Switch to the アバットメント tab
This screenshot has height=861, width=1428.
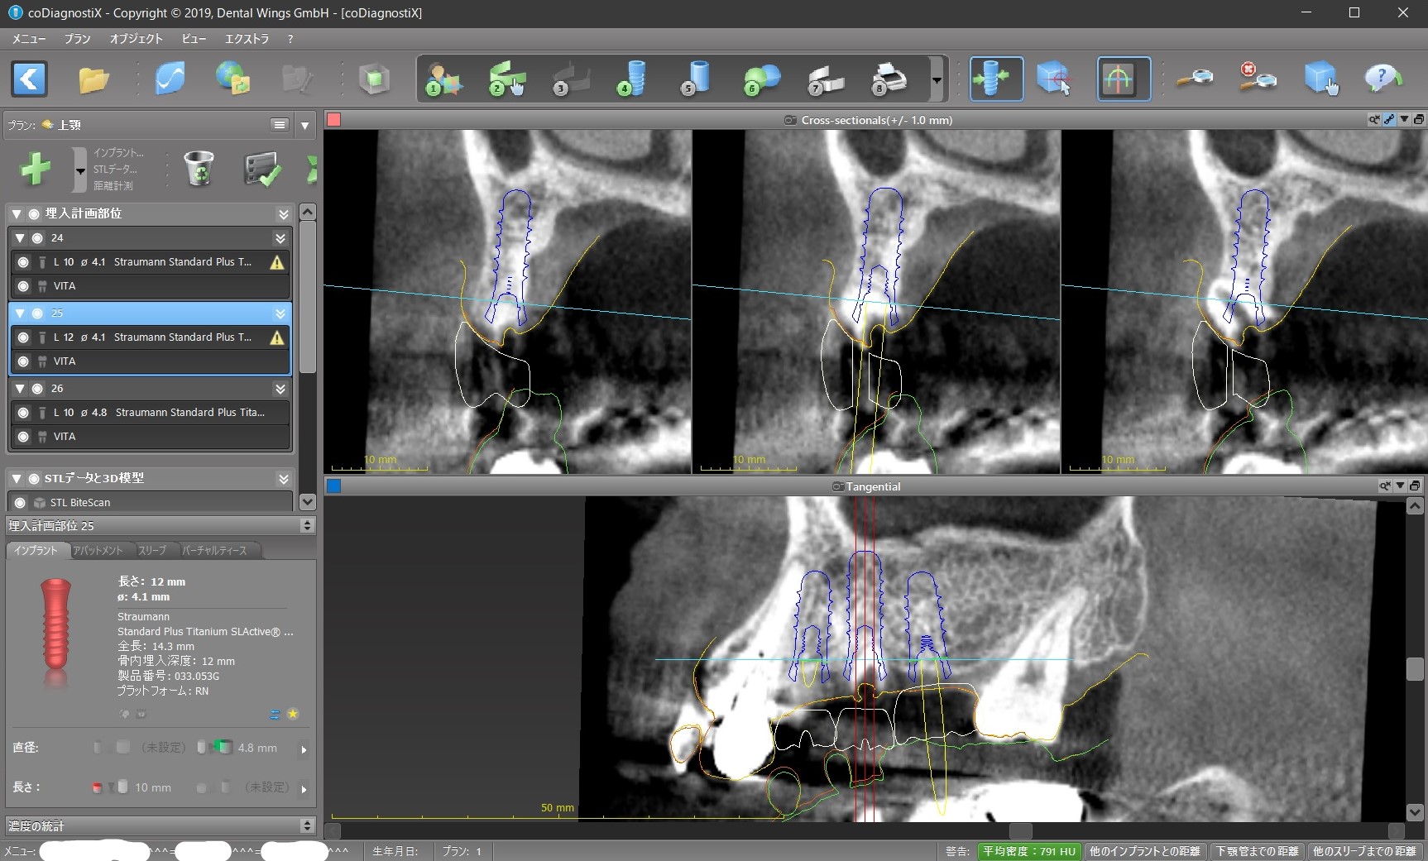pos(98,550)
